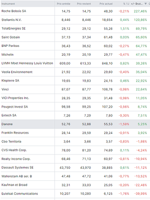Viewport: 150px width, 200px height.
Task: Open LVMH Moet Hennessy Louis Vuitton
Action: point(27,63)
